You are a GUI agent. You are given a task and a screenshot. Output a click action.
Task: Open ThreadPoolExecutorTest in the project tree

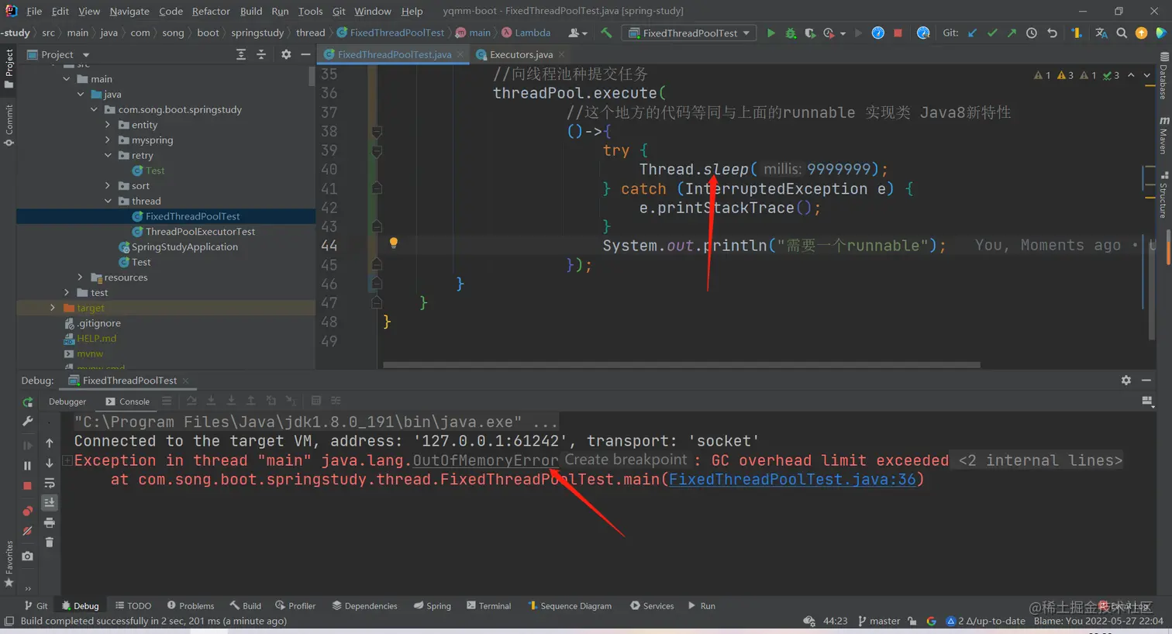click(x=200, y=232)
